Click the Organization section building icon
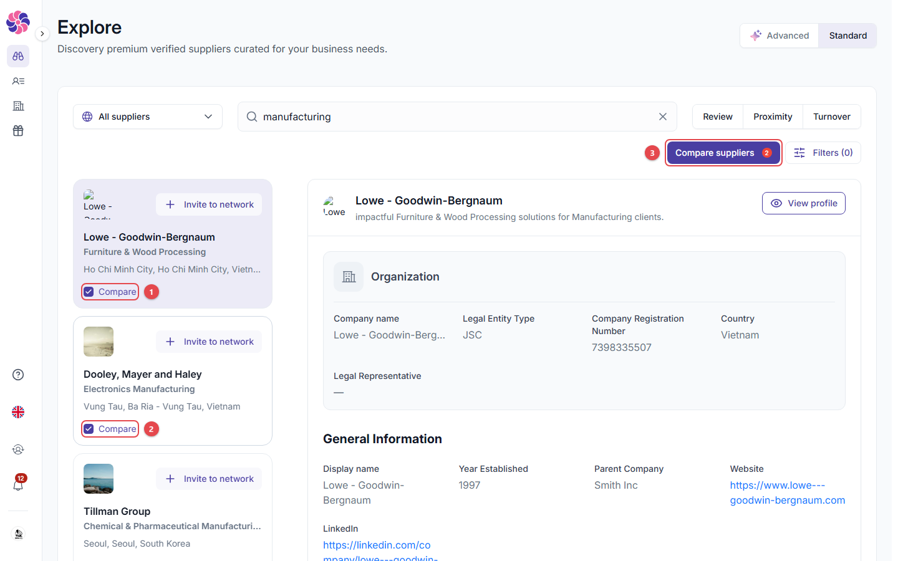Viewport: 898px width, 561px height. pos(349,277)
